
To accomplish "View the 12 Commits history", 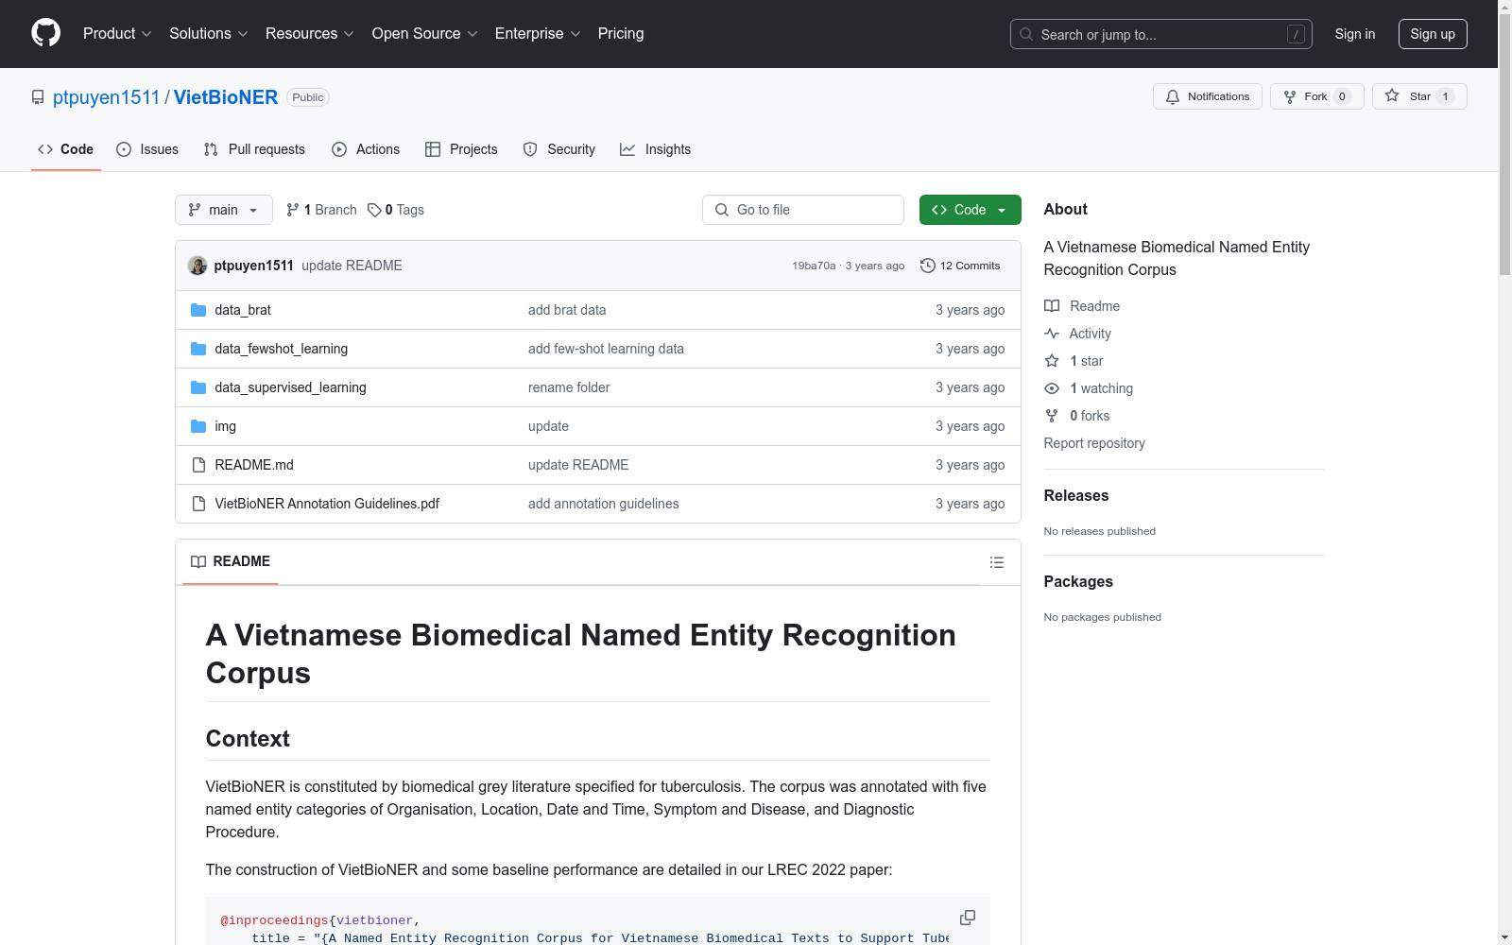I will click(960, 266).
